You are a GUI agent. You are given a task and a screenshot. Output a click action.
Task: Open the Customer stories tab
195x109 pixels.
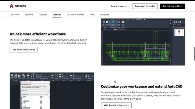pos(76,15)
